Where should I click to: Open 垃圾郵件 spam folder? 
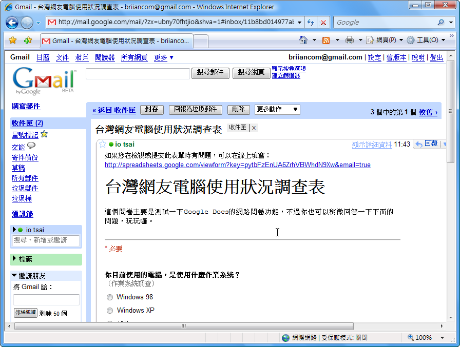coord(25,188)
